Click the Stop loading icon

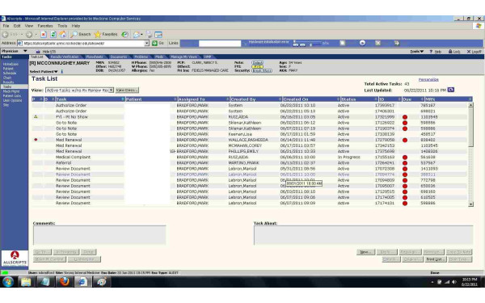tap(44, 34)
